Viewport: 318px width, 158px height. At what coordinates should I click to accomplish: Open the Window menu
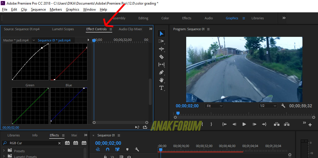pyautogui.click(x=90, y=9)
